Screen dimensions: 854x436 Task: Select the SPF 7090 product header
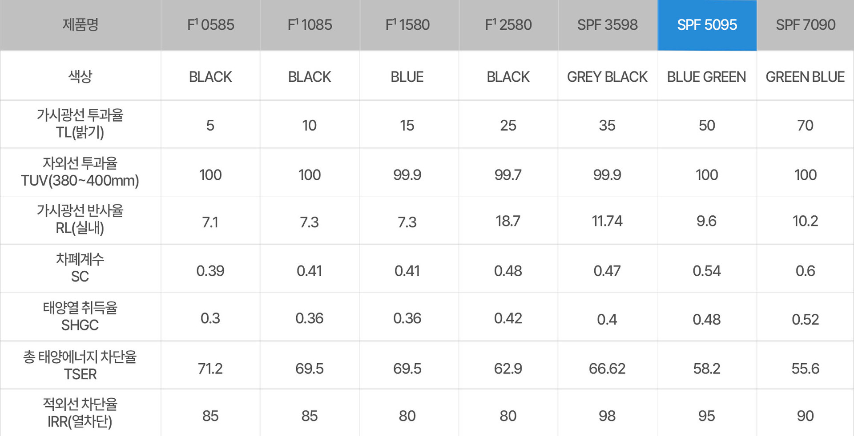point(806,25)
